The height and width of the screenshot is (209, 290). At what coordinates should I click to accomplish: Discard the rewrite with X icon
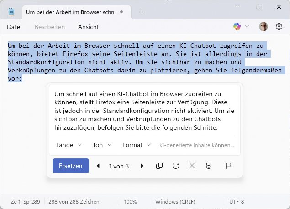(x=192, y=166)
